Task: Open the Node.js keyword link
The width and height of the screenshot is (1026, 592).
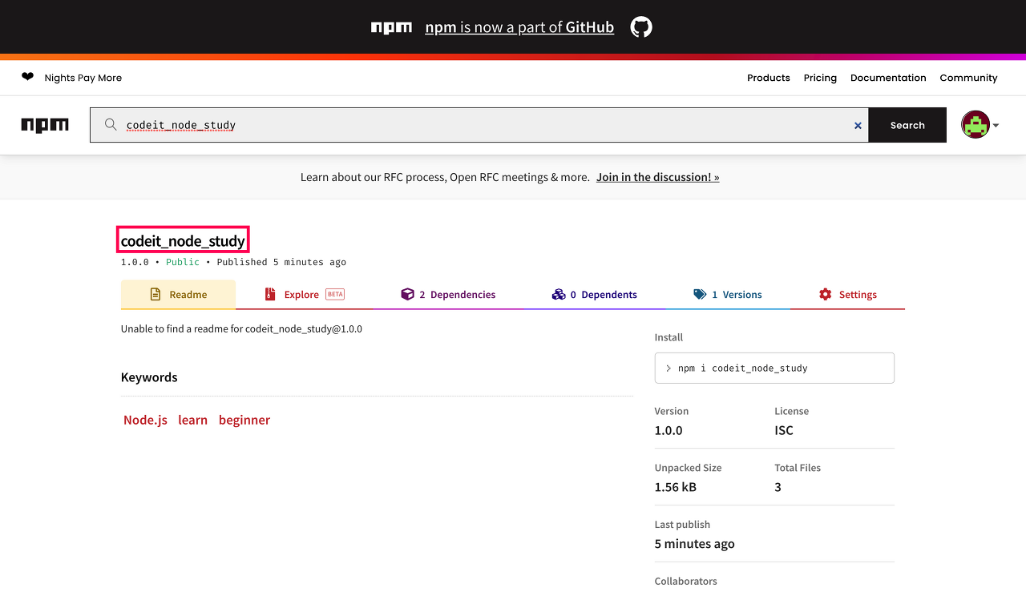Action: tap(145, 420)
